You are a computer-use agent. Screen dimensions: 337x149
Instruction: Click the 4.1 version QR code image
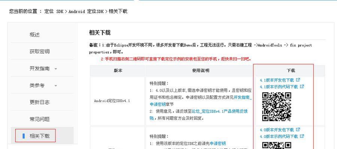pos(277,107)
